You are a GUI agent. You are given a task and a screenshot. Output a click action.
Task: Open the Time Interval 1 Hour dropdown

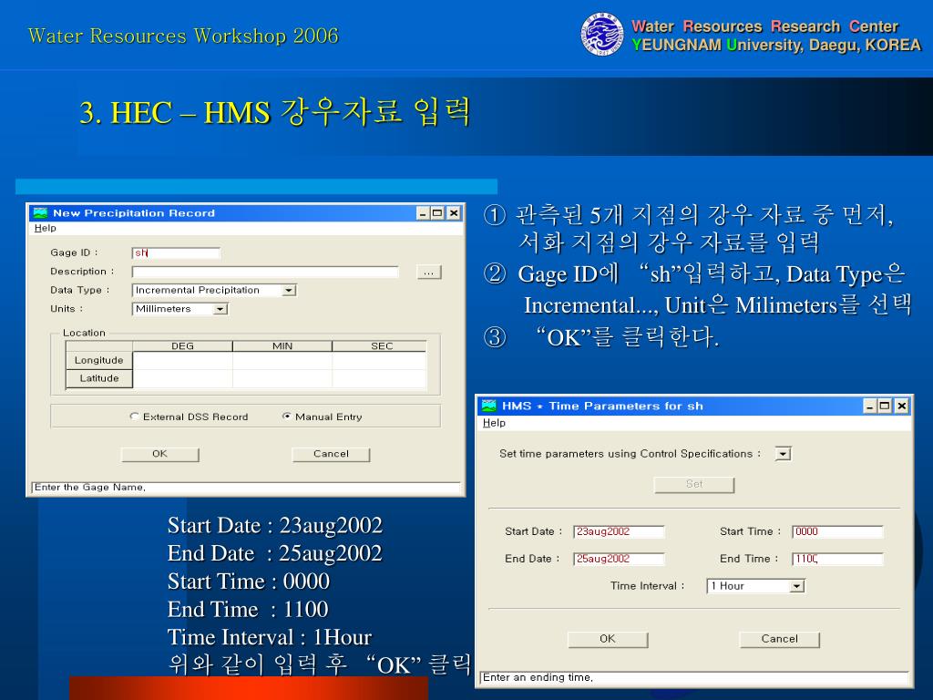click(796, 586)
